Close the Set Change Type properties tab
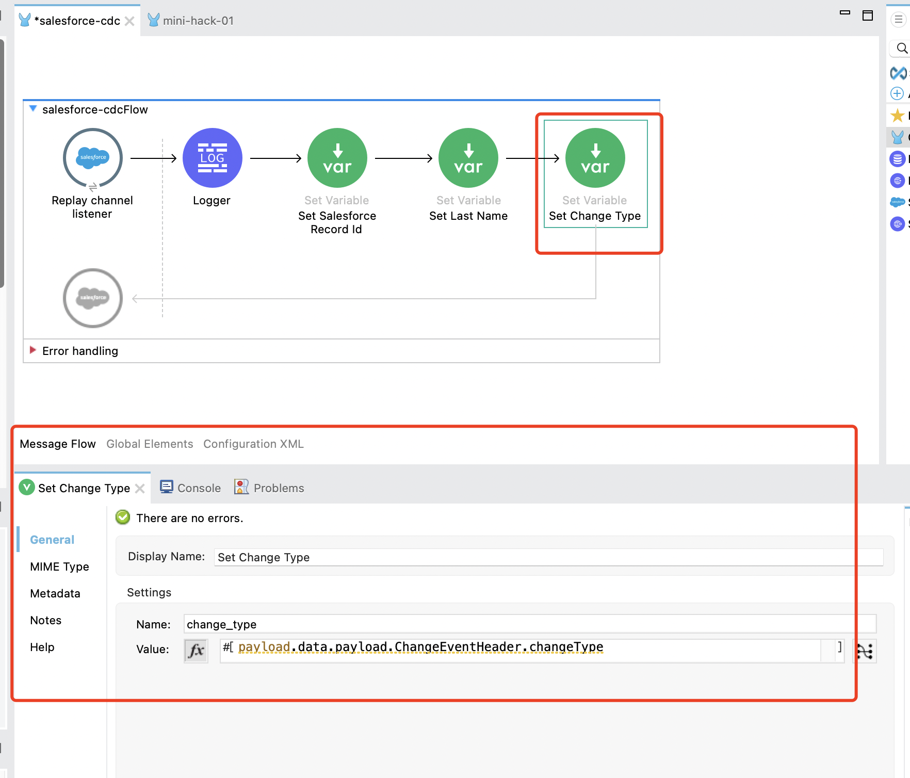 coord(140,489)
